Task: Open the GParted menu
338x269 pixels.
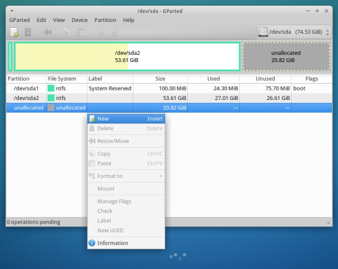Action: tap(19, 20)
